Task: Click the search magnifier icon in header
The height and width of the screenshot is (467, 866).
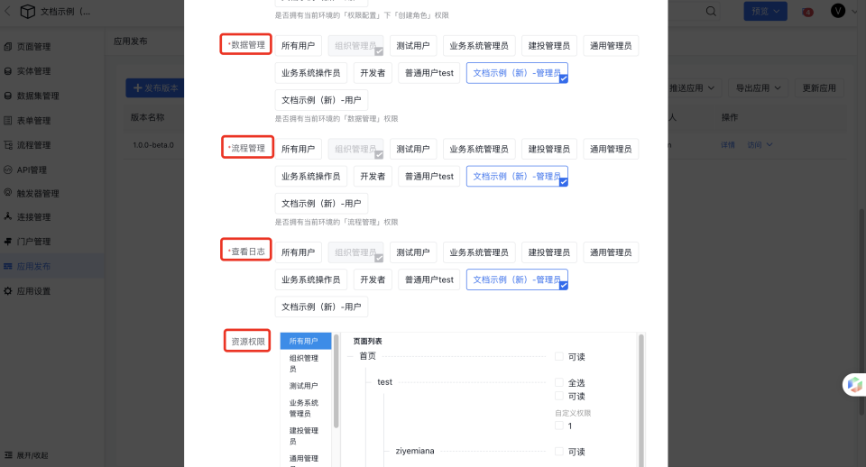Action: tap(712, 12)
